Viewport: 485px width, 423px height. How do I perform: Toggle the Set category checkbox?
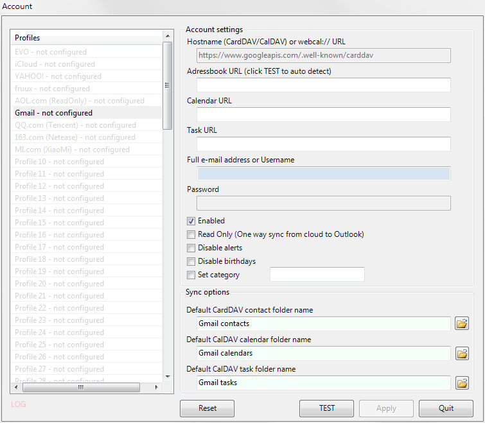(191, 275)
